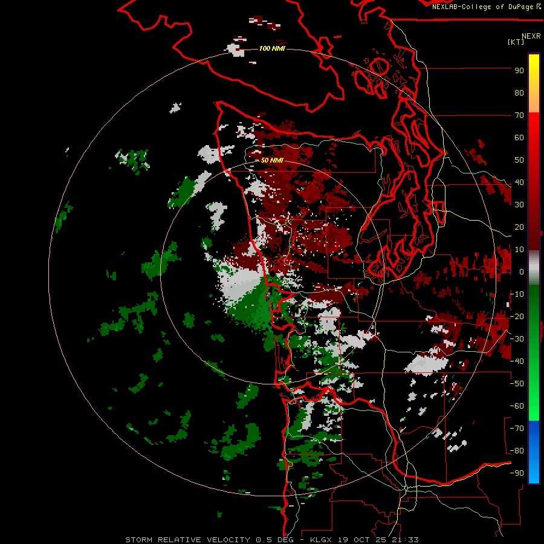Click the -80 value on the scale

tap(517, 451)
